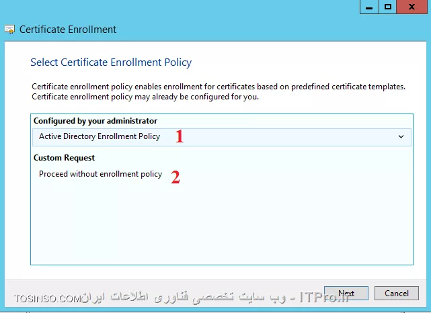Minimize the Certificate Enrollment window
Viewport: 431px width, 313px height.
click(369, 7)
